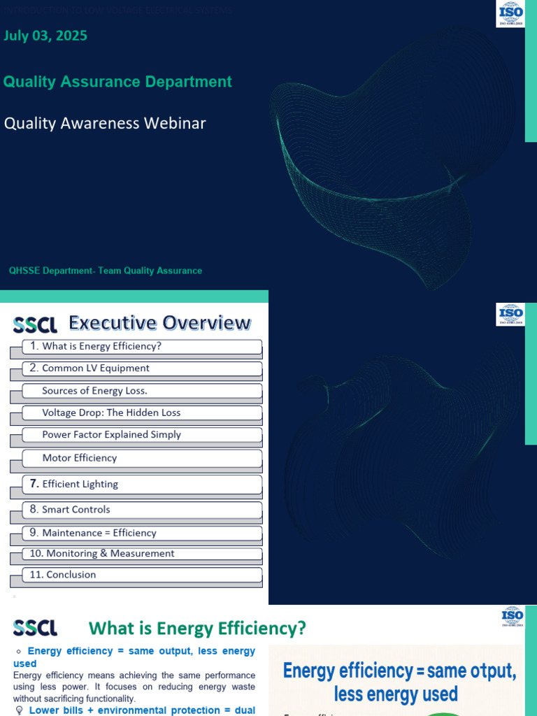Select the '2. Common LV Equipment' agenda item
The width and height of the screenshot is (537, 716).
point(142,368)
